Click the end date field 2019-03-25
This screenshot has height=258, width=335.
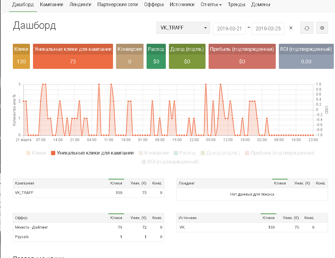(268, 28)
